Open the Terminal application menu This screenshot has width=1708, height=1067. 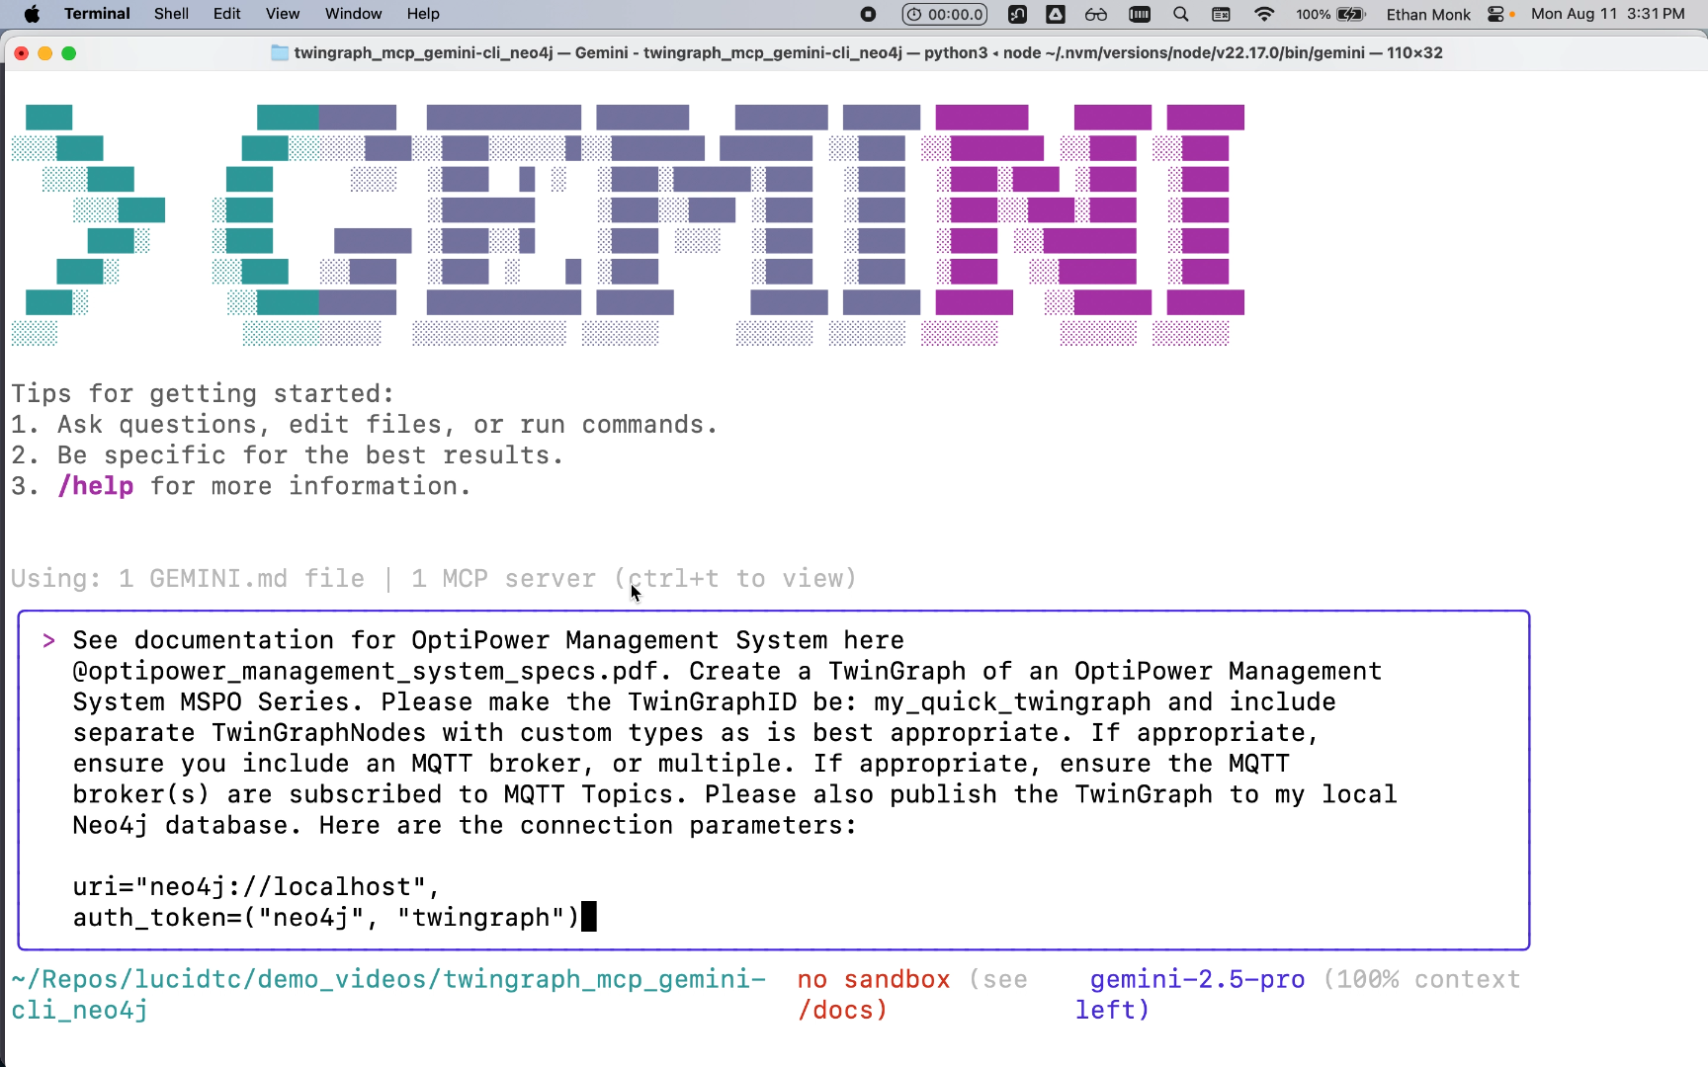coord(97,14)
